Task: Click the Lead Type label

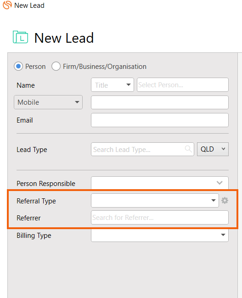Action: [32, 150]
